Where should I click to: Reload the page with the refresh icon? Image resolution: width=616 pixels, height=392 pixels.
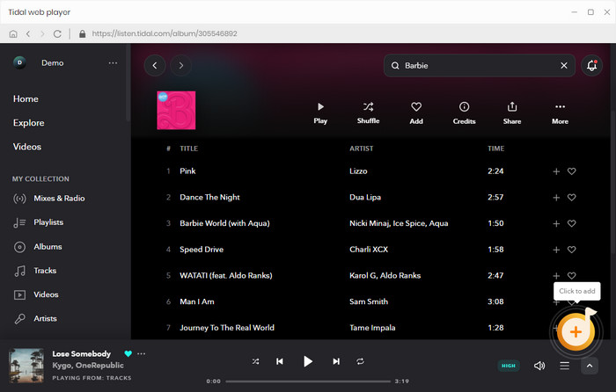click(57, 33)
